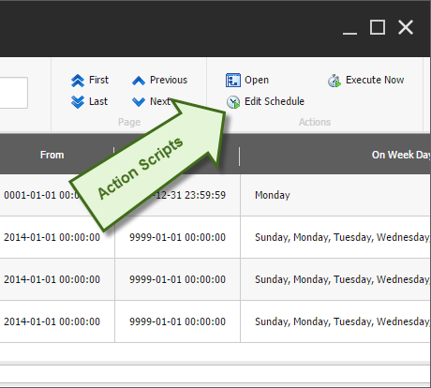Run script with Execute Now label
This screenshot has height=388, width=431.
[x=375, y=80]
